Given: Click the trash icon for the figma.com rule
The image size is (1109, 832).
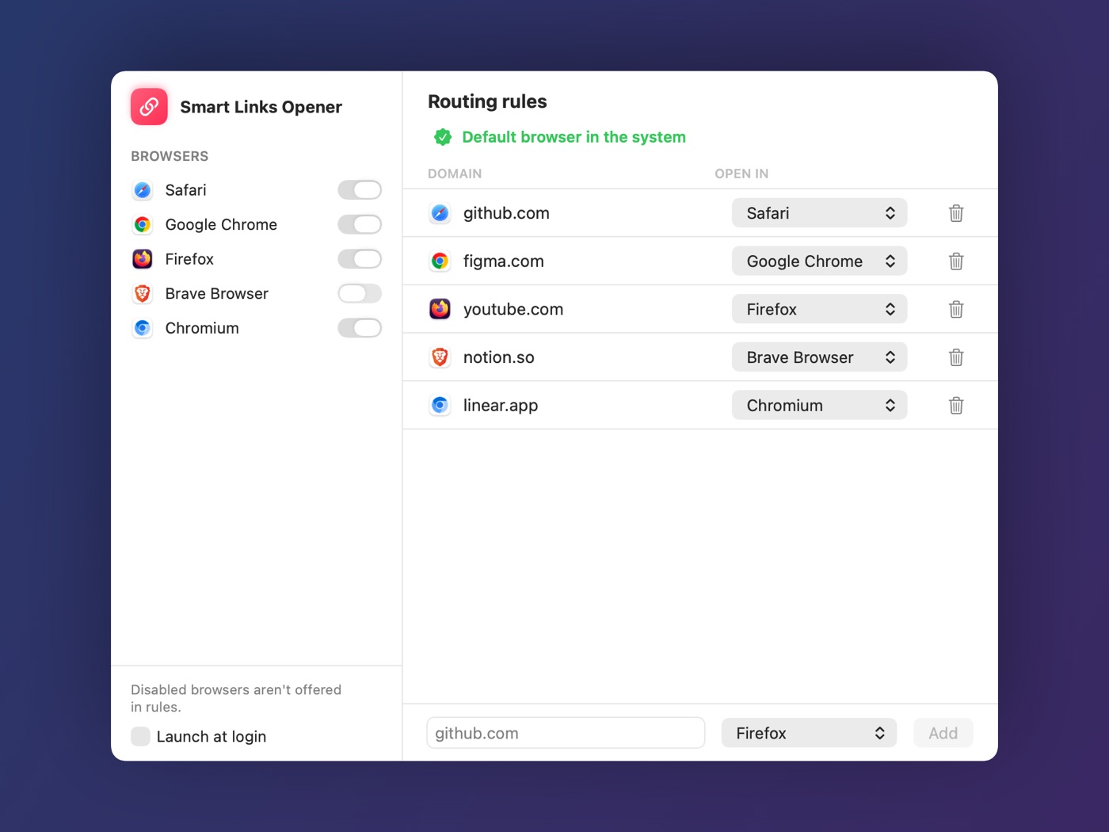Looking at the screenshot, I should click(956, 261).
